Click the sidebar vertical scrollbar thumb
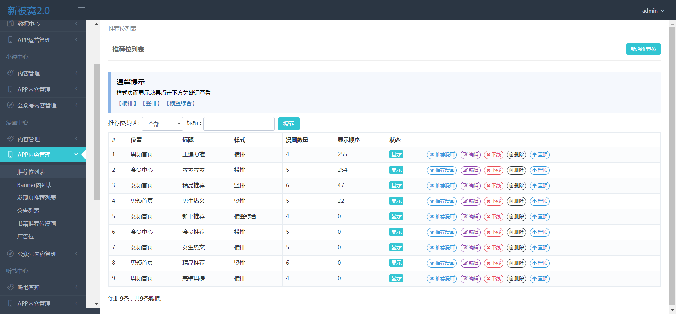 click(x=96, y=132)
